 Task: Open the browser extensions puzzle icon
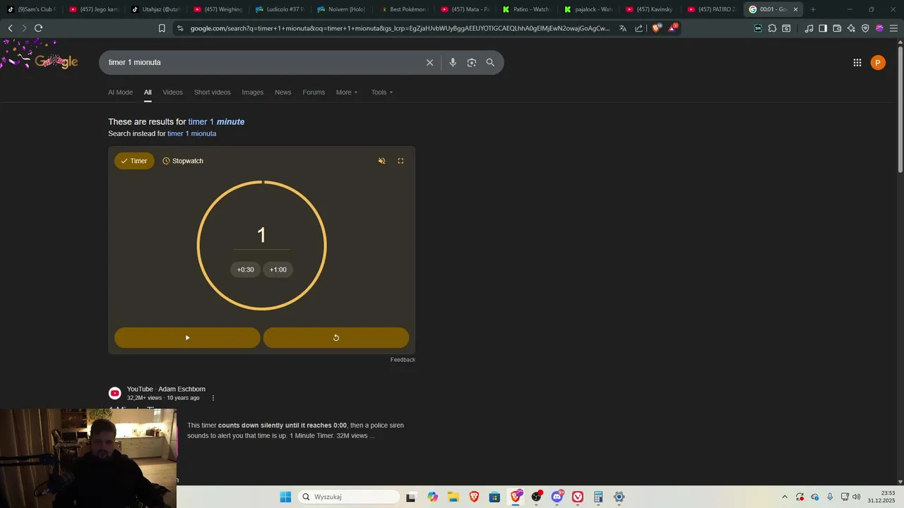(x=772, y=28)
